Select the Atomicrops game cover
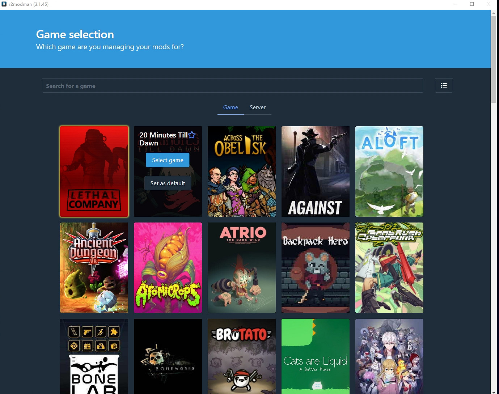The width and height of the screenshot is (499, 394). pos(168,268)
